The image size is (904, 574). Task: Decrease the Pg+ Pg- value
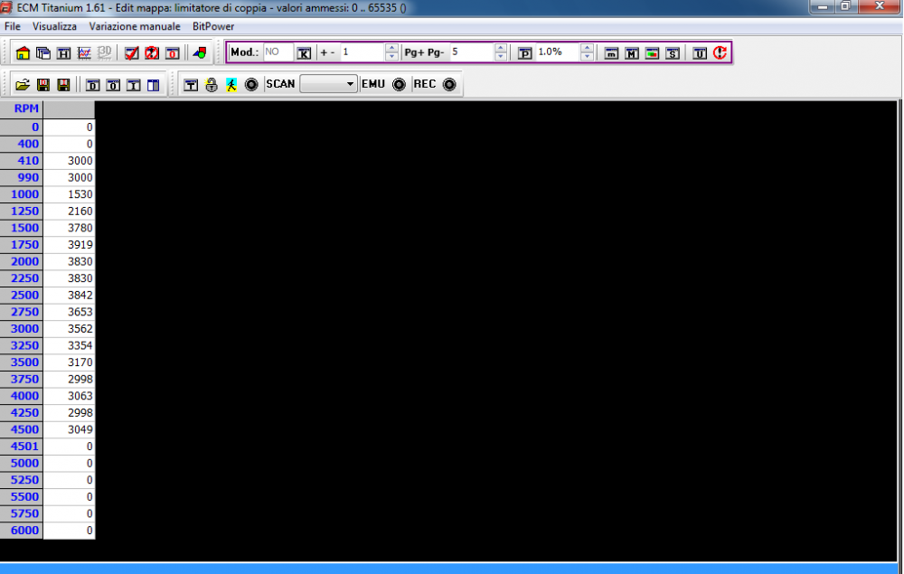(501, 56)
